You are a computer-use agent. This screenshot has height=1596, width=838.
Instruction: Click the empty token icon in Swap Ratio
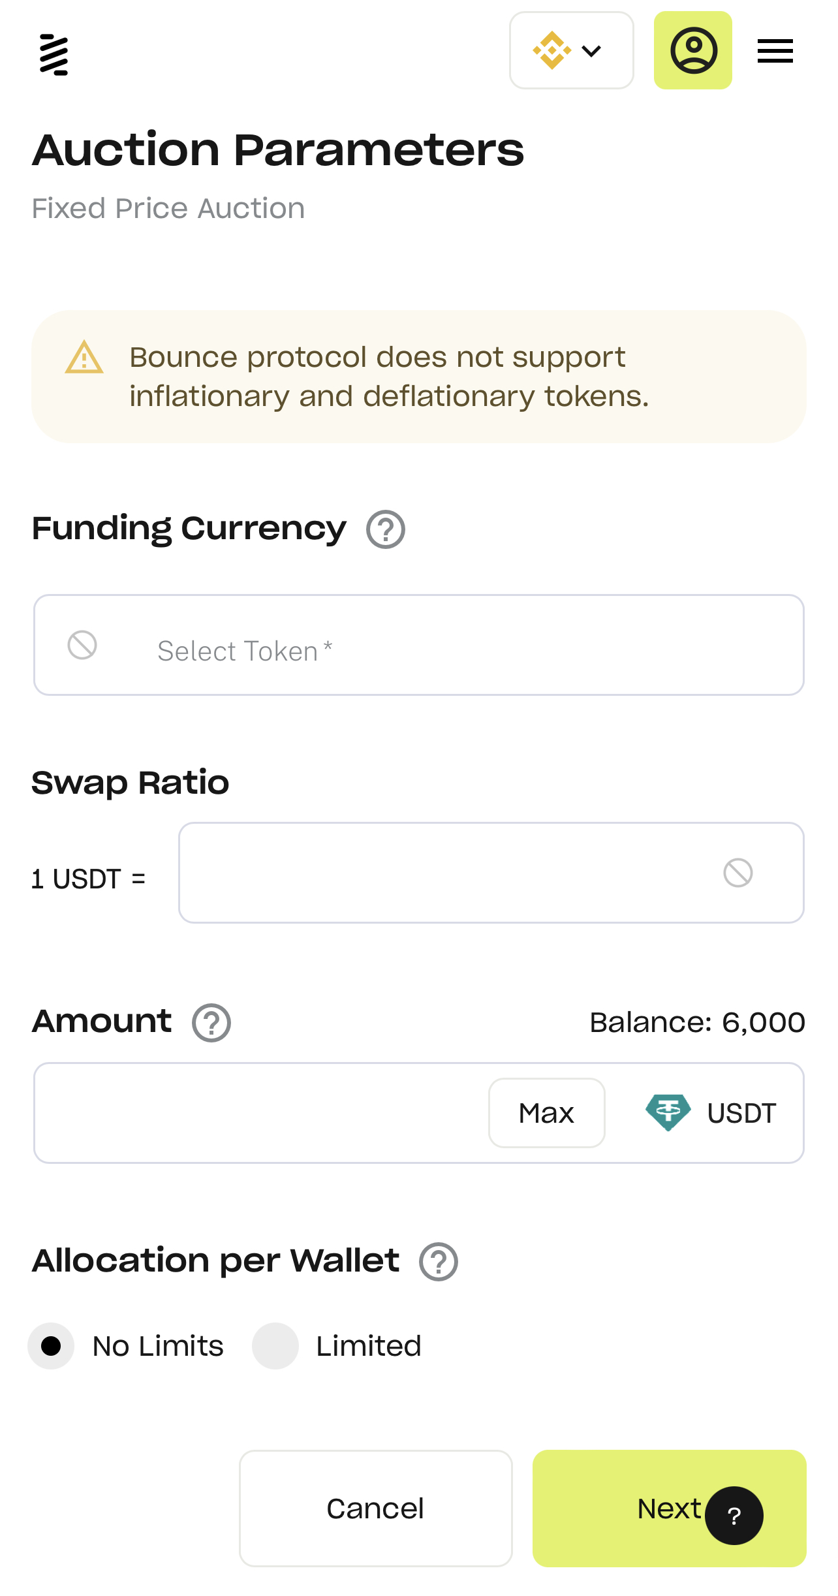(x=738, y=873)
